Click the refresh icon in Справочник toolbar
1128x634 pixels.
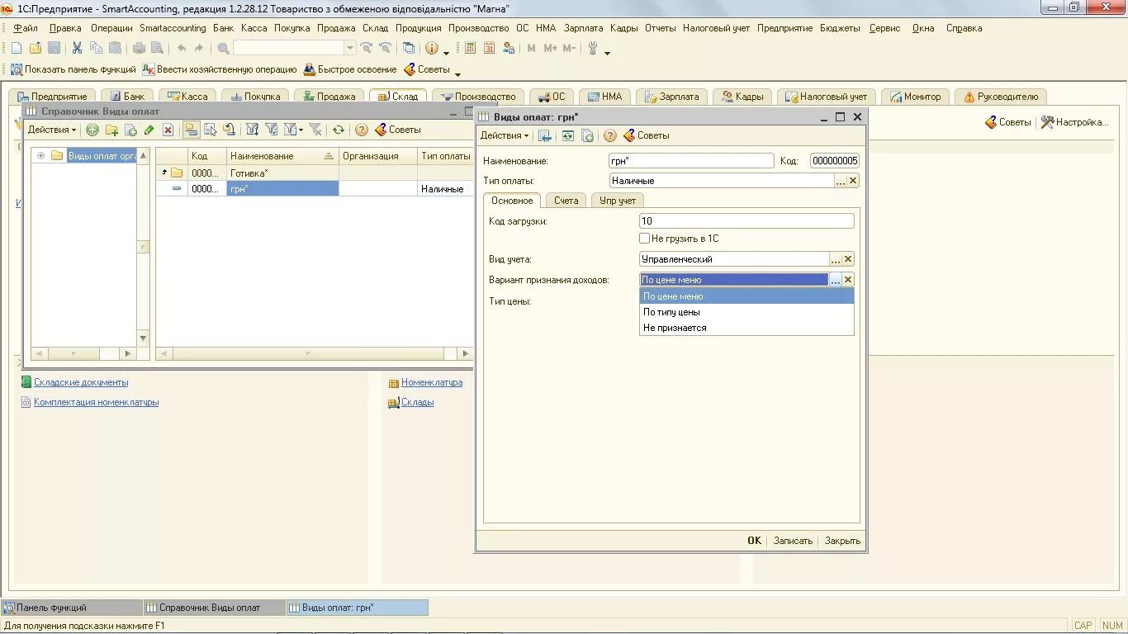point(339,130)
